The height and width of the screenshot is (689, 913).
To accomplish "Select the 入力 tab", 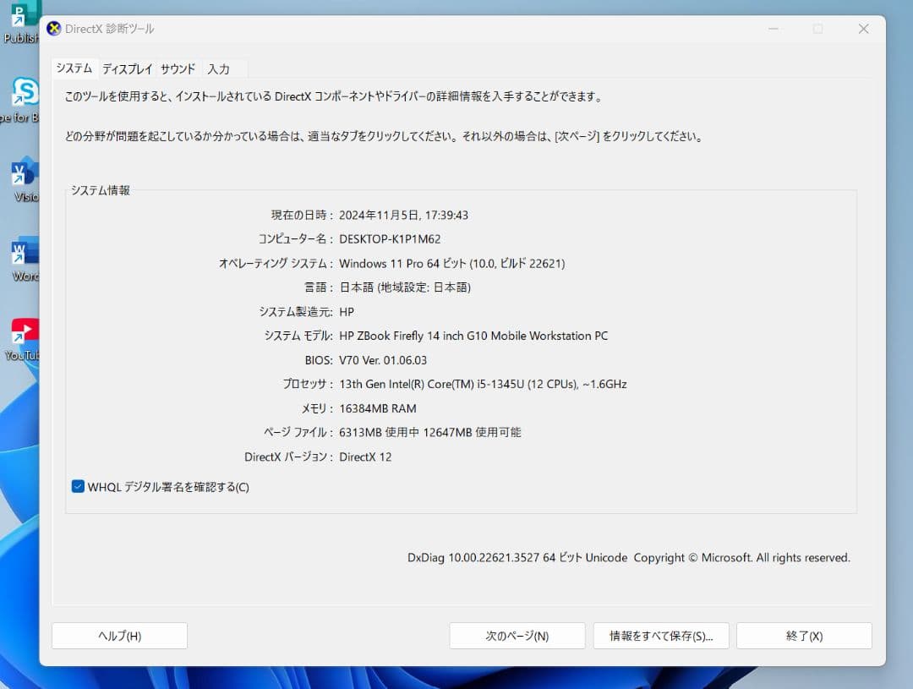I will coord(219,68).
